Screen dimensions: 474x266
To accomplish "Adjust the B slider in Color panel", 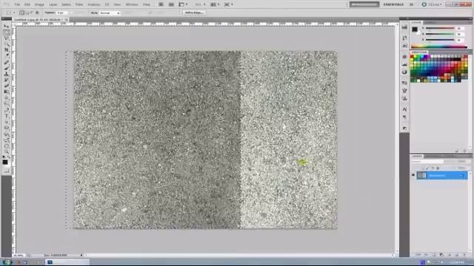I will point(440,40).
